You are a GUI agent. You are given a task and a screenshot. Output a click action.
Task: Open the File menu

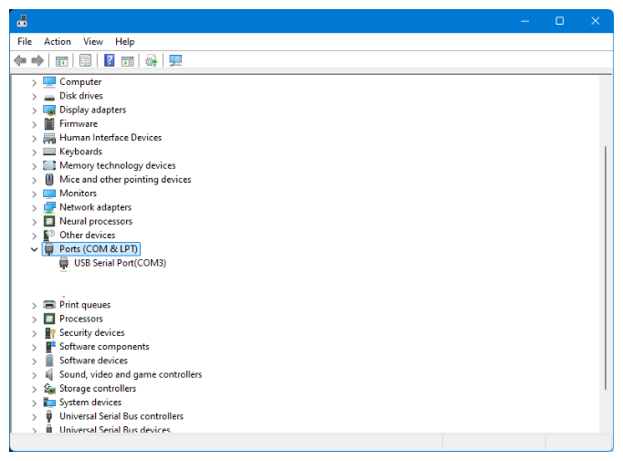(25, 41)
